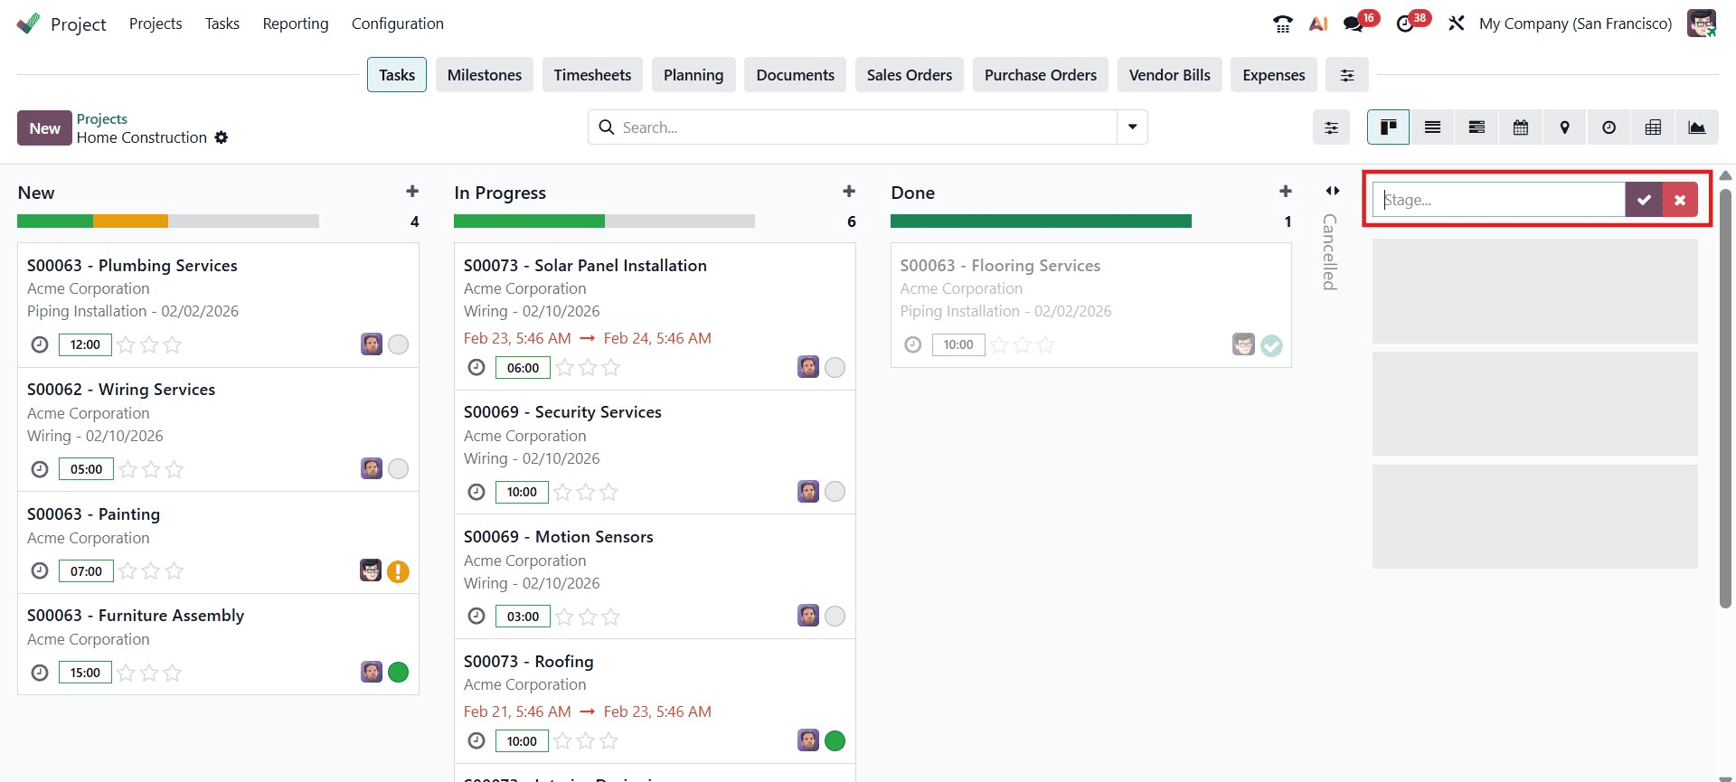This screenshot has width=1736, height=782.
Task: Open the Configuration menu
Action: click(398, 24)
